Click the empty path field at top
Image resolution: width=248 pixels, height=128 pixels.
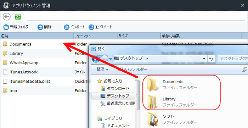136,17
